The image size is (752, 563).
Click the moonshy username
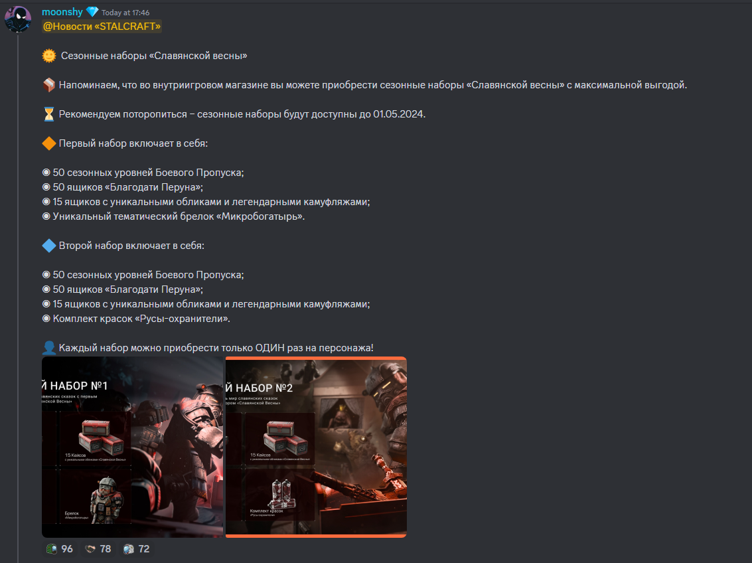pos(62,12)
